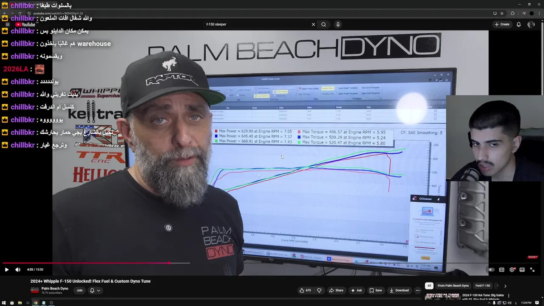Click the YouTube search magnifier button
Viewport: 544px width, 306px height.
pos(323,24)
